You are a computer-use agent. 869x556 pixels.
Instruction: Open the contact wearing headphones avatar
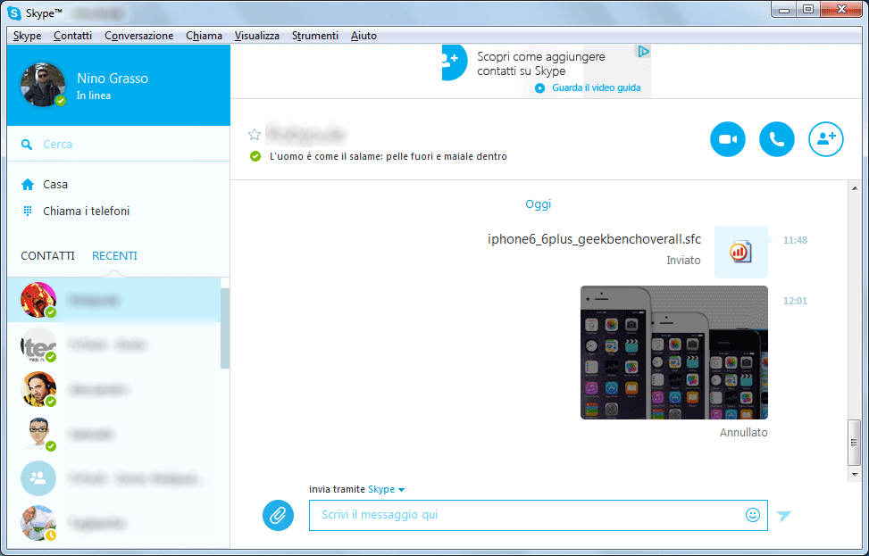point(38,389)
